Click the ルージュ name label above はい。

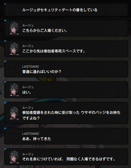pos(28,87)
